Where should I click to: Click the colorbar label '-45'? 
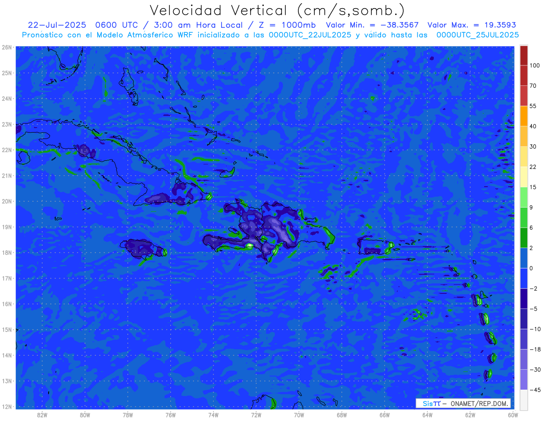tap(535, 390)
